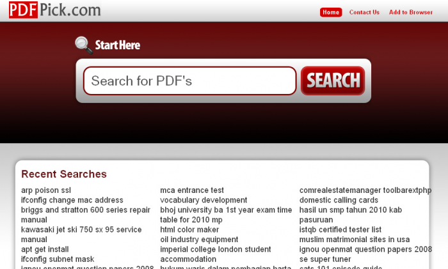Open the Contact Us page
Screen dimensions: 448x269
(364, 12)
